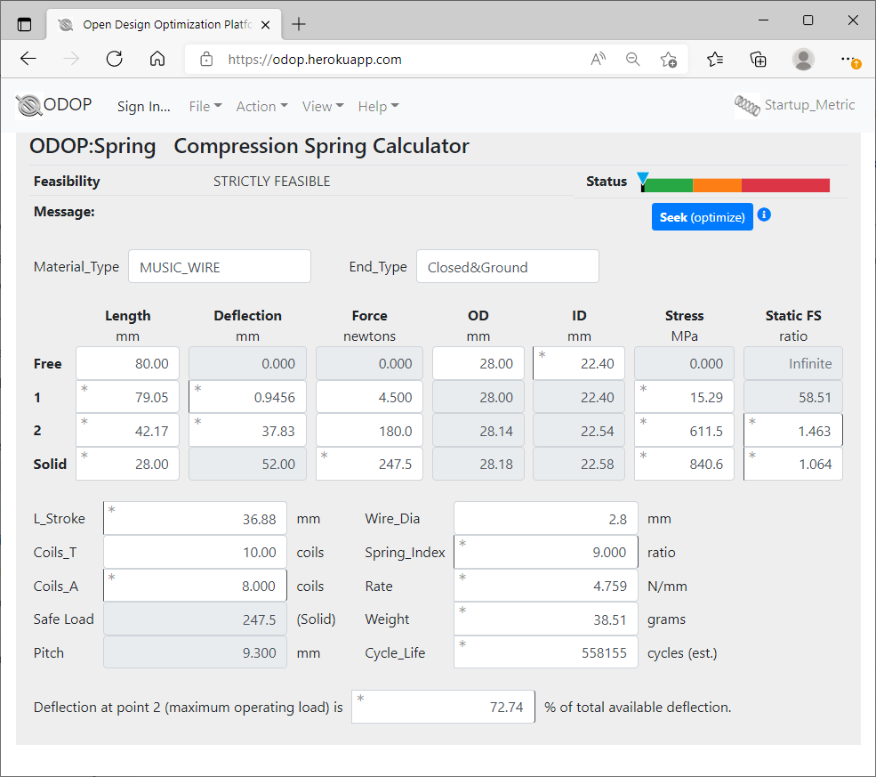Expand the View dropdown menu

(322, 106)
